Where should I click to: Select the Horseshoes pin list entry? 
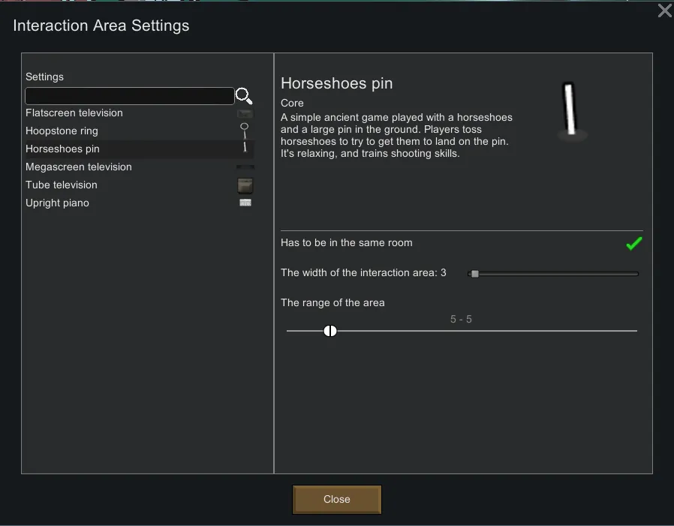(x=62, y=149)
